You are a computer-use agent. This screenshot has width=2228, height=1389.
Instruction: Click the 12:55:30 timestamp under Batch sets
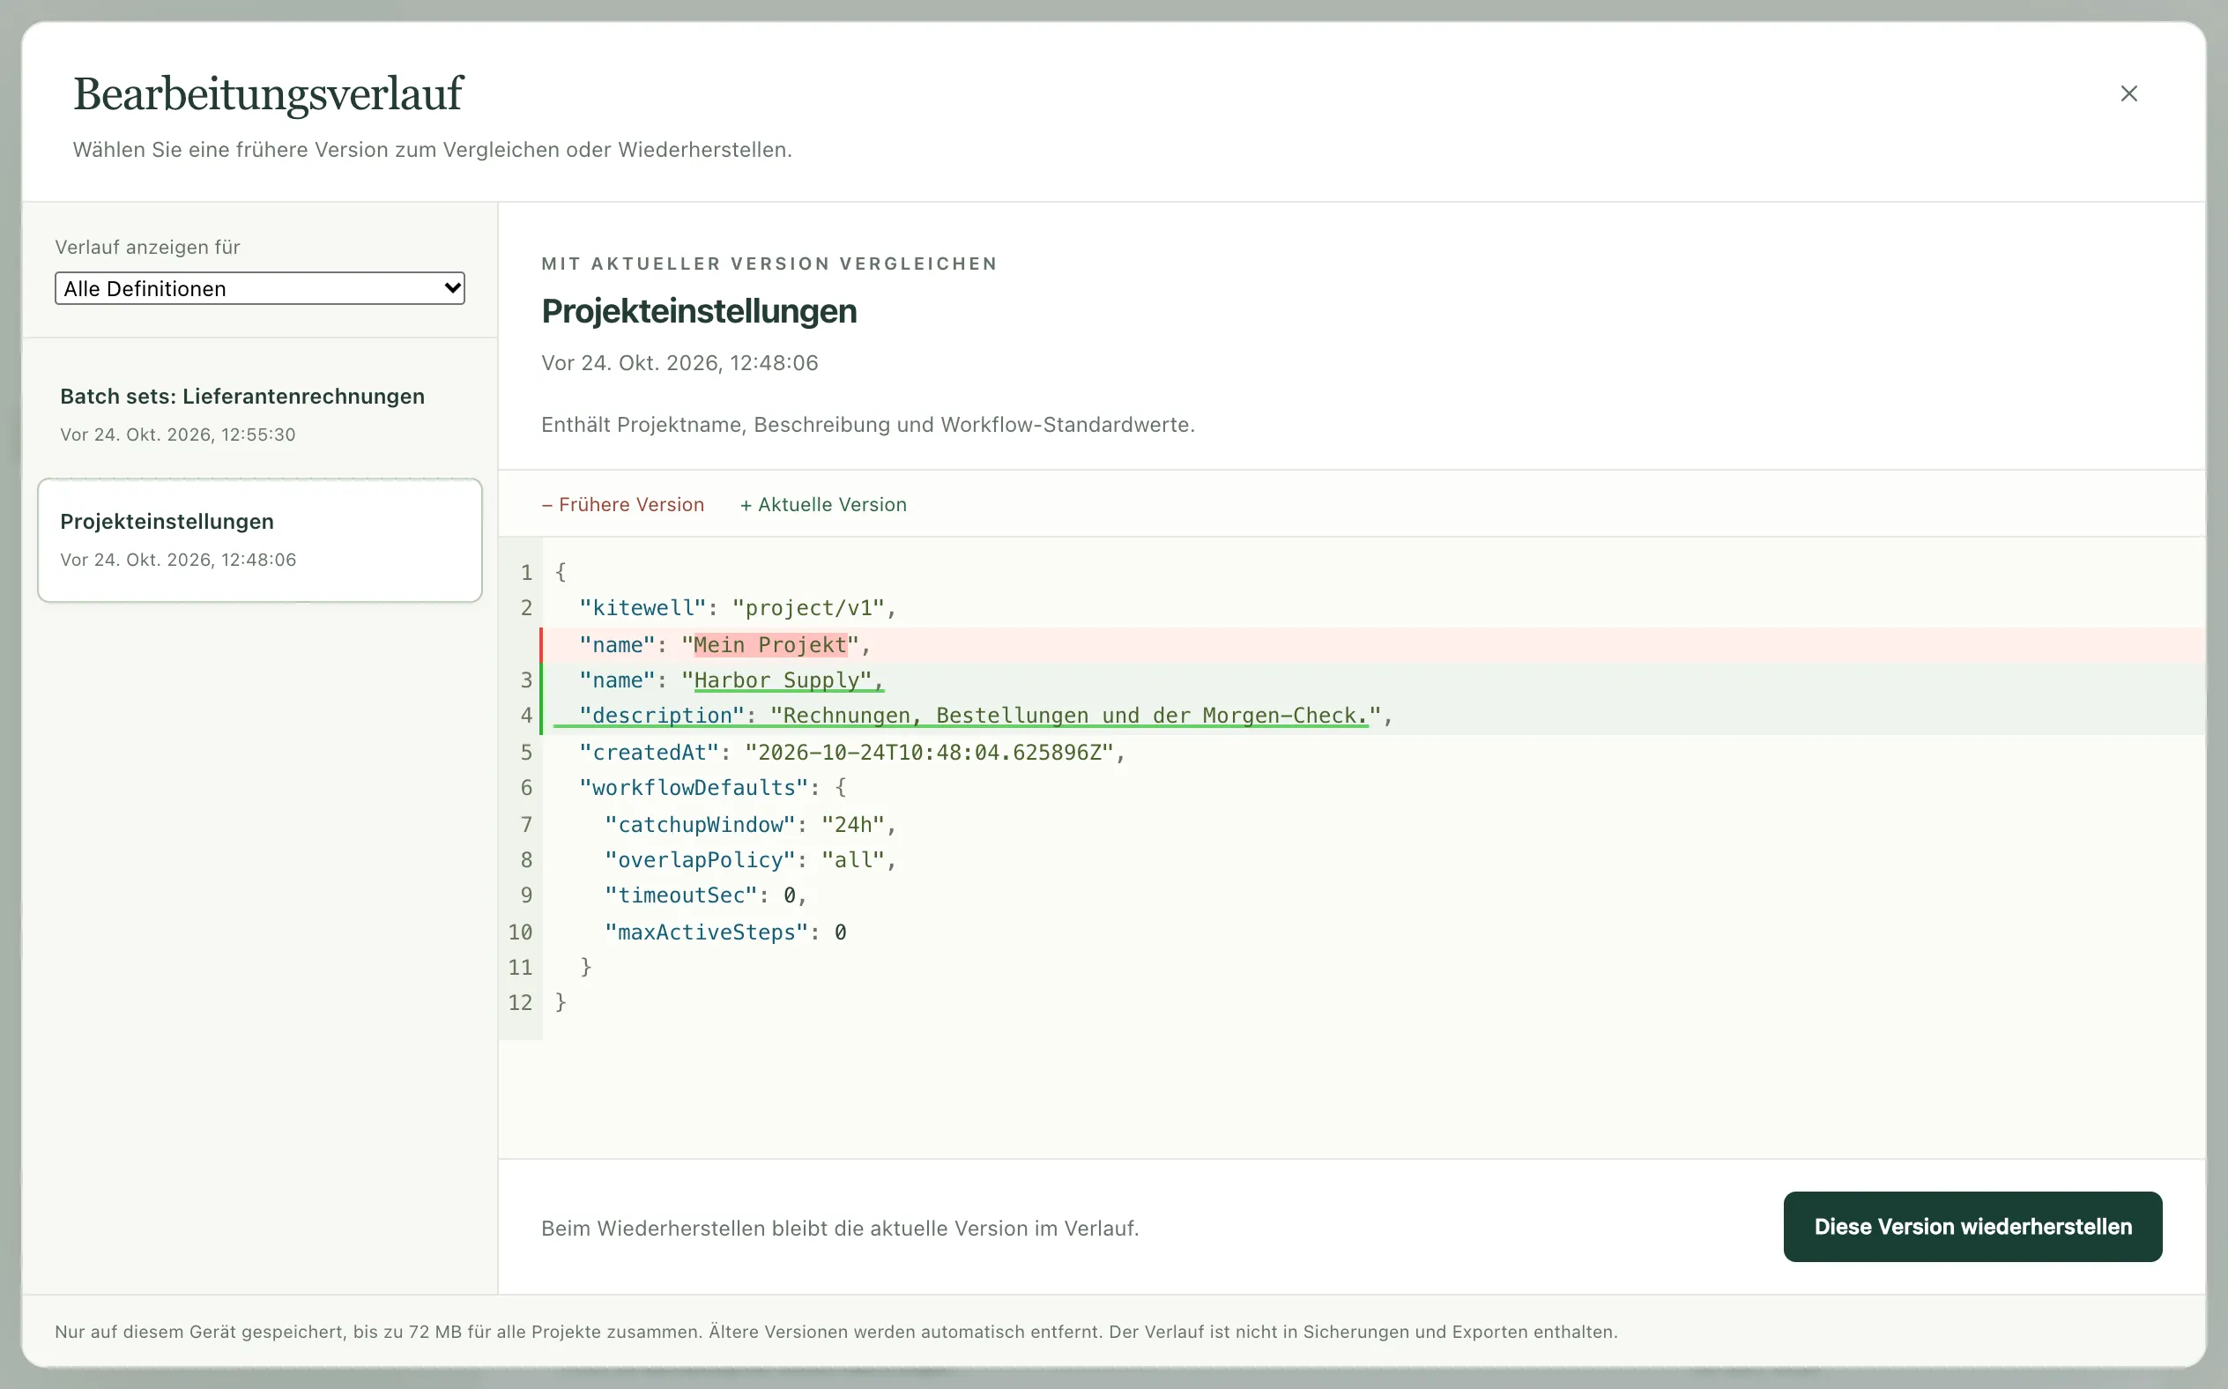pos(178,435)
